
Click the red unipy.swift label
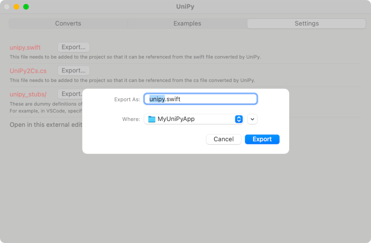25,48
